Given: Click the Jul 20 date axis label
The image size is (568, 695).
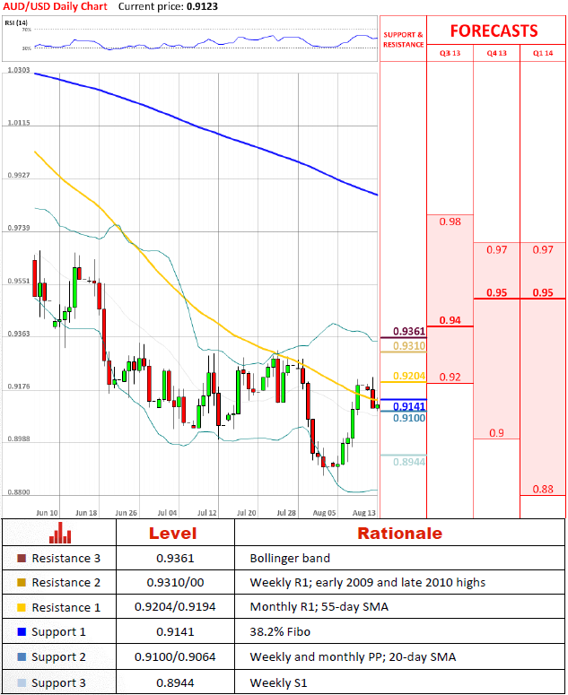Looking at the screenshot, I should pyautogui.click(x=247, y=513).
